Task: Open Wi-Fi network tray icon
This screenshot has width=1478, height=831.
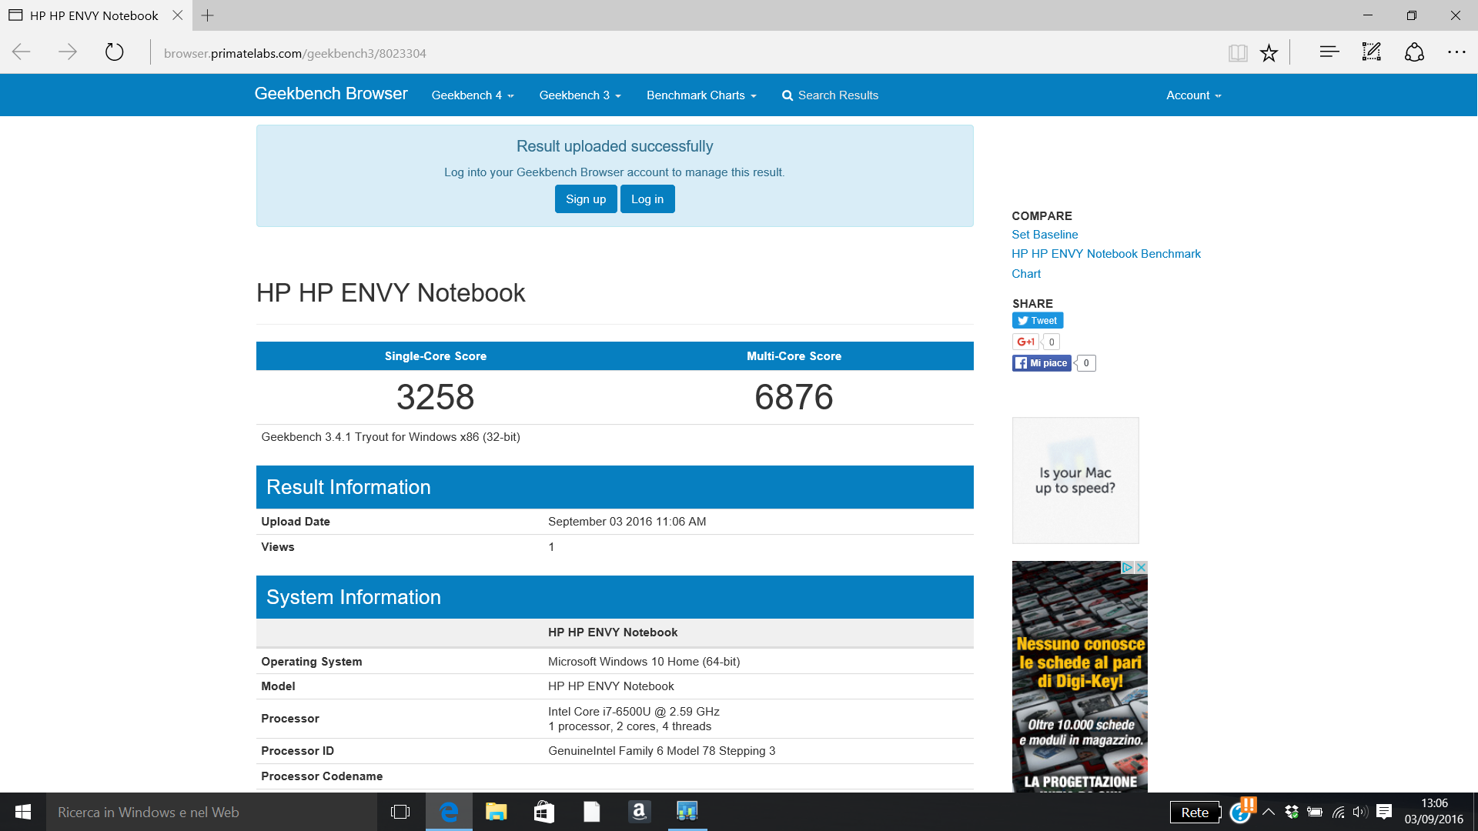Action: tap(1339, 812)
